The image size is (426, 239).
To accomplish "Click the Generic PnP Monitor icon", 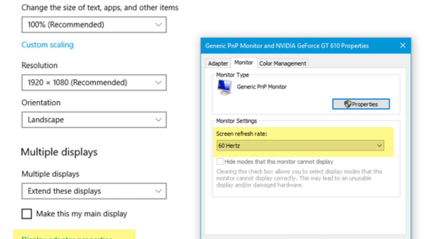I will (224, 87).
